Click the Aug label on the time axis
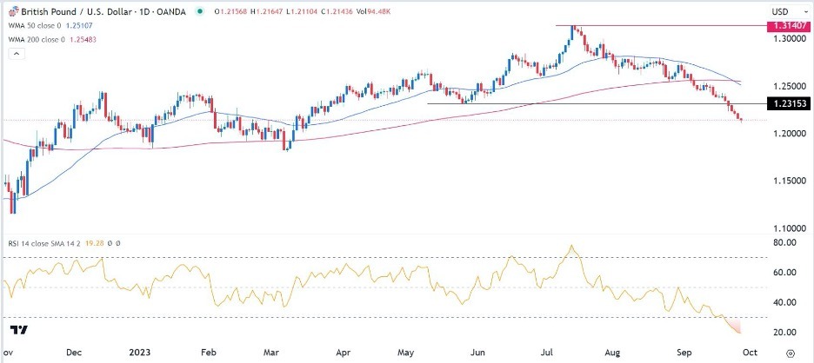814x363 pixels. point(613,353)
